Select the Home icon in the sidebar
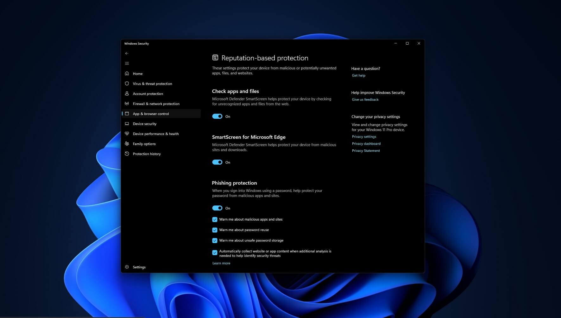This screenshot has height=318, width=561. pos(127,73)
